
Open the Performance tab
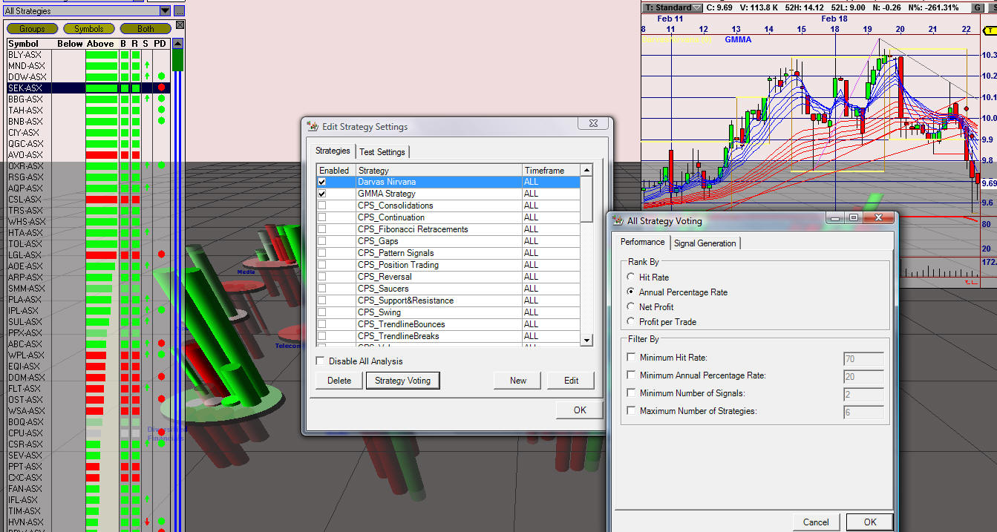click(643, 242)
